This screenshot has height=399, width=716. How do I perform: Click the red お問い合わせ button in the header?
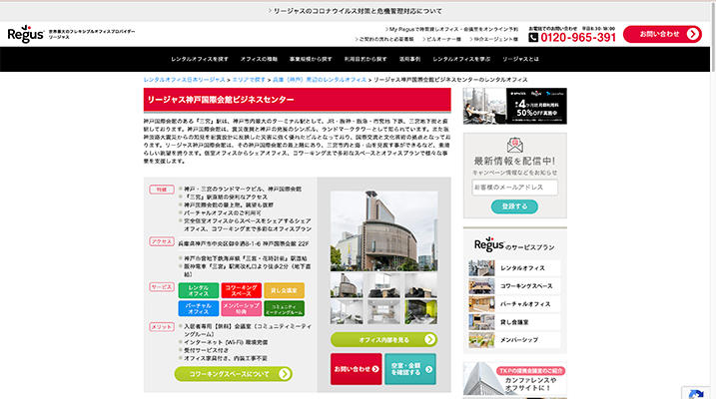tap(661, 35)
